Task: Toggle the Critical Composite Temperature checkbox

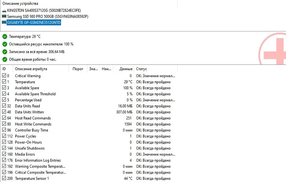Action: (4, 172)
